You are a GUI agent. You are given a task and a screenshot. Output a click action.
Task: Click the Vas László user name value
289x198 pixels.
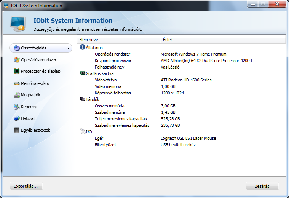[x=170, y=67]
